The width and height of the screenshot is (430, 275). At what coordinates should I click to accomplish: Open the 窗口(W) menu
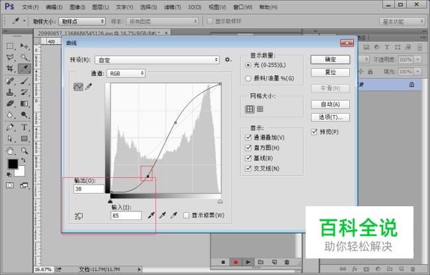click(243, 7)
